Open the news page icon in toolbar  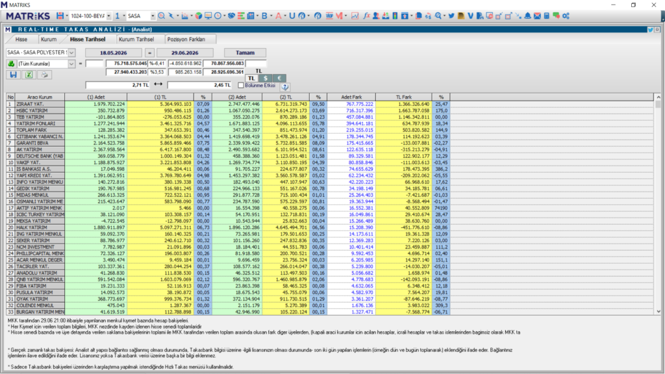tap(251, 16)
